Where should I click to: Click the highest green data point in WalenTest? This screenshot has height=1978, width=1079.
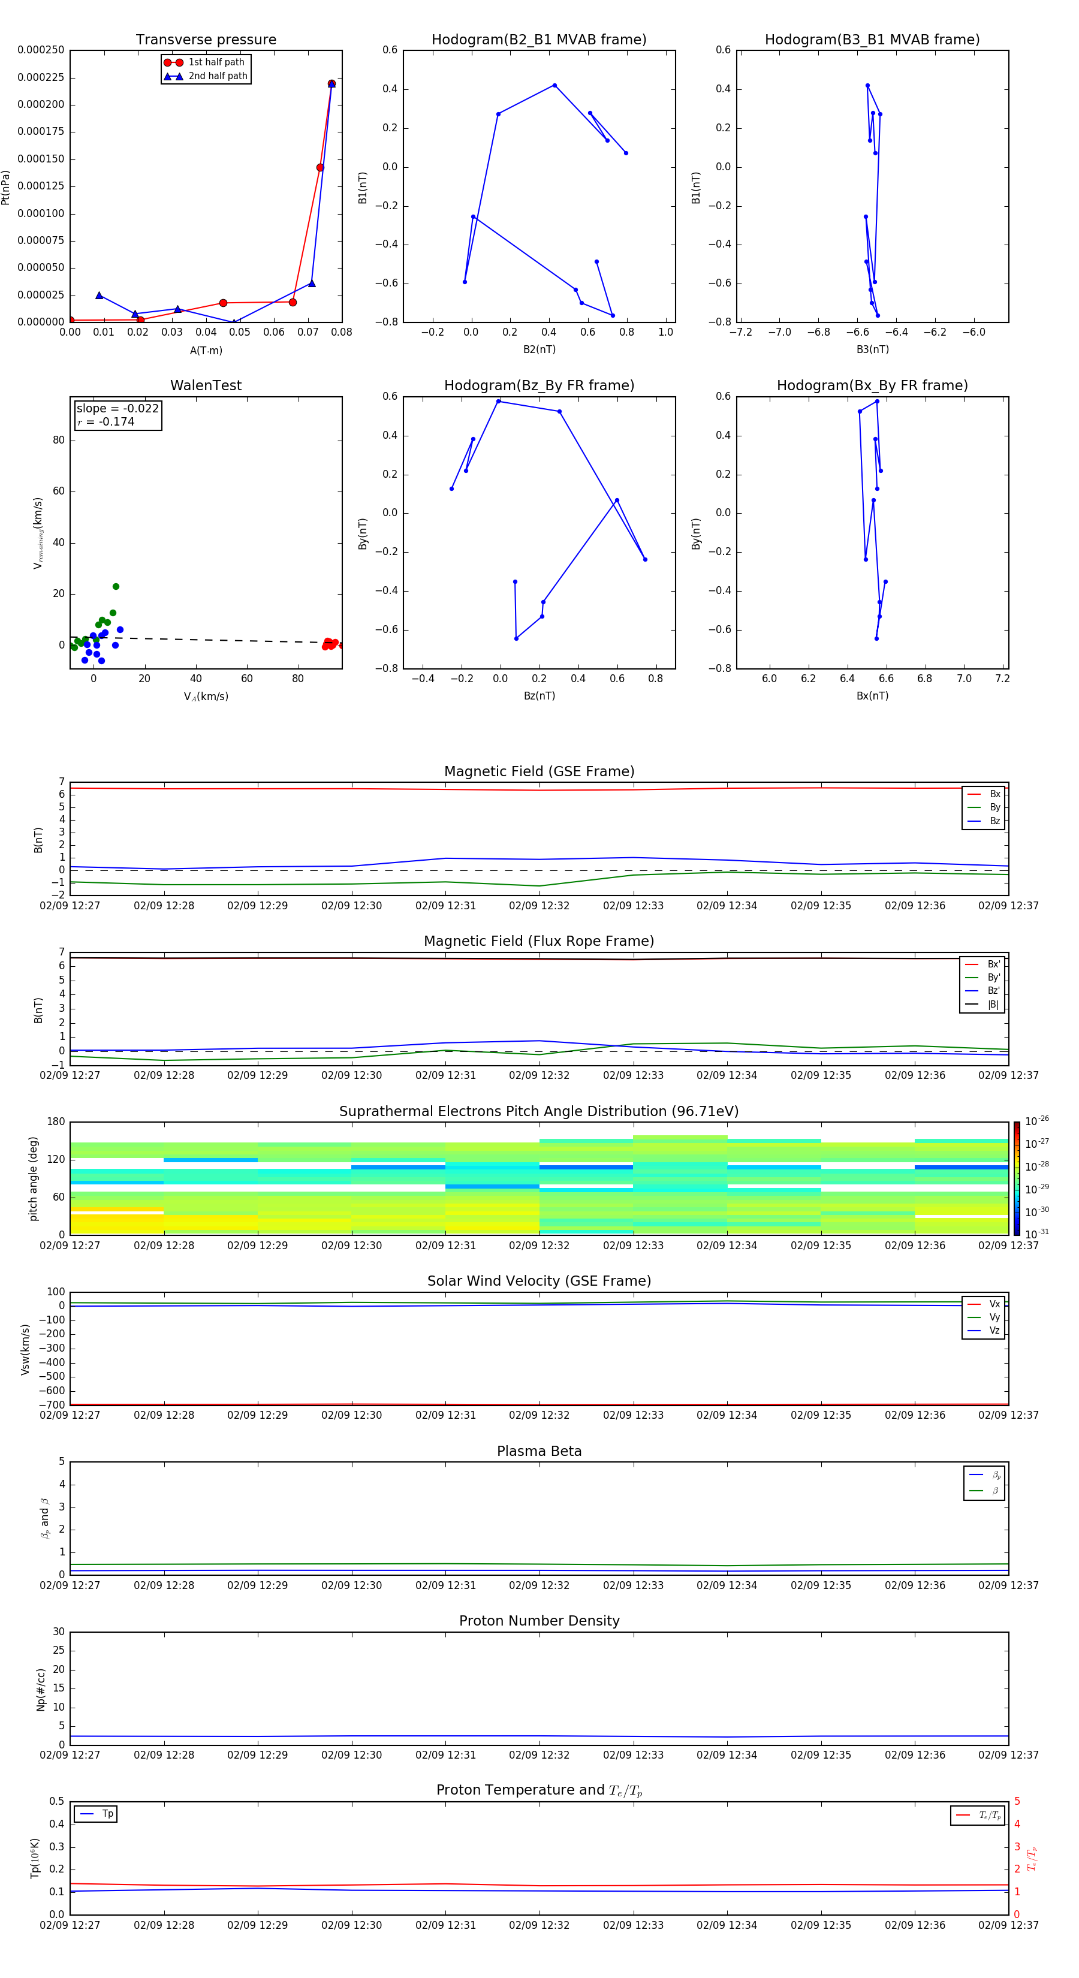[116, 587]
